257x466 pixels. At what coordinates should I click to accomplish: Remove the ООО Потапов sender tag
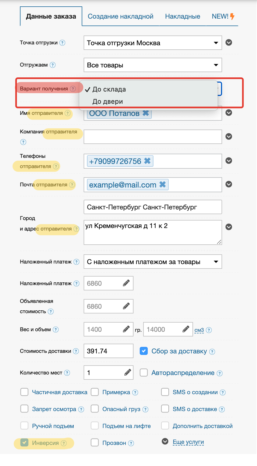click(x=146, y=113)
